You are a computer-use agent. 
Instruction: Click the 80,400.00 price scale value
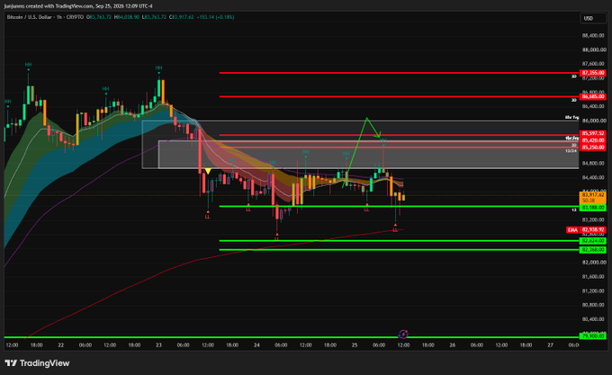click(x=594, y=319)
